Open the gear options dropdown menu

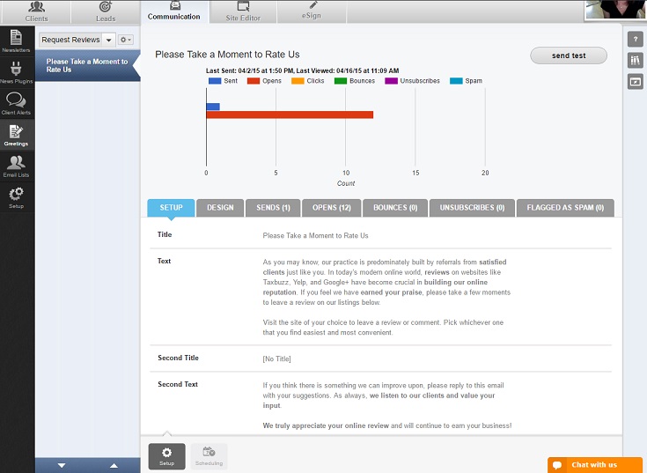126,41
